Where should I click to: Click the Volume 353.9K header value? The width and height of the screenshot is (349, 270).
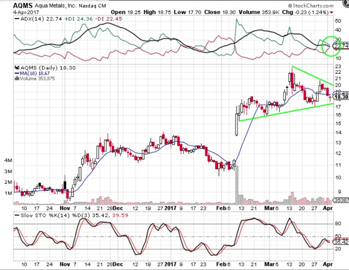point(259,12)
